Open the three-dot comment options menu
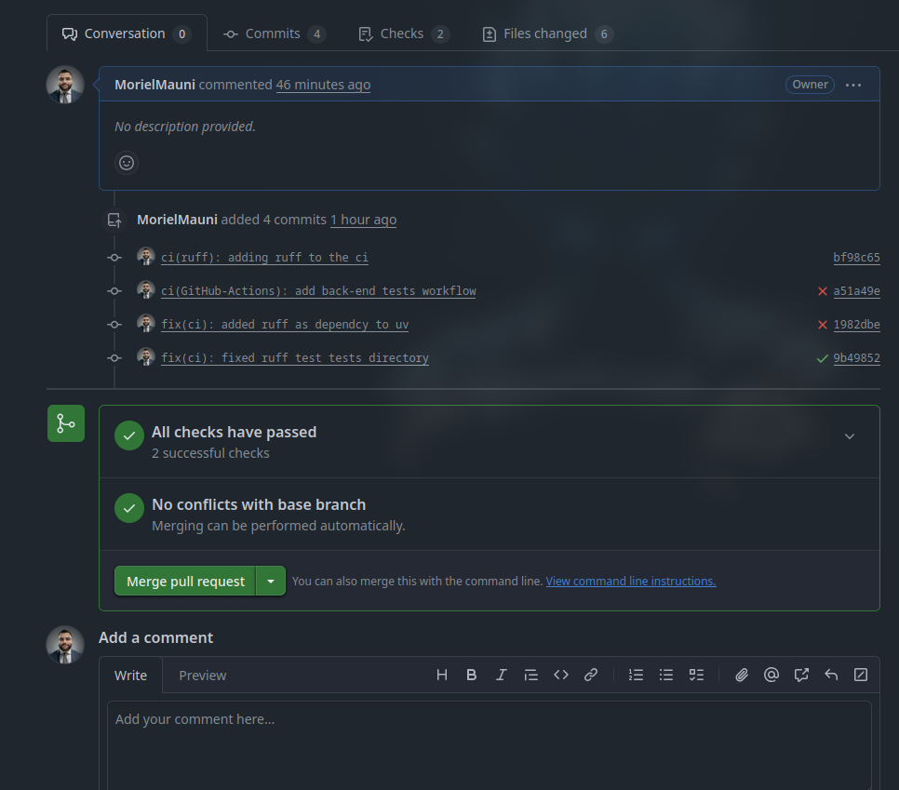 point(853,85)
